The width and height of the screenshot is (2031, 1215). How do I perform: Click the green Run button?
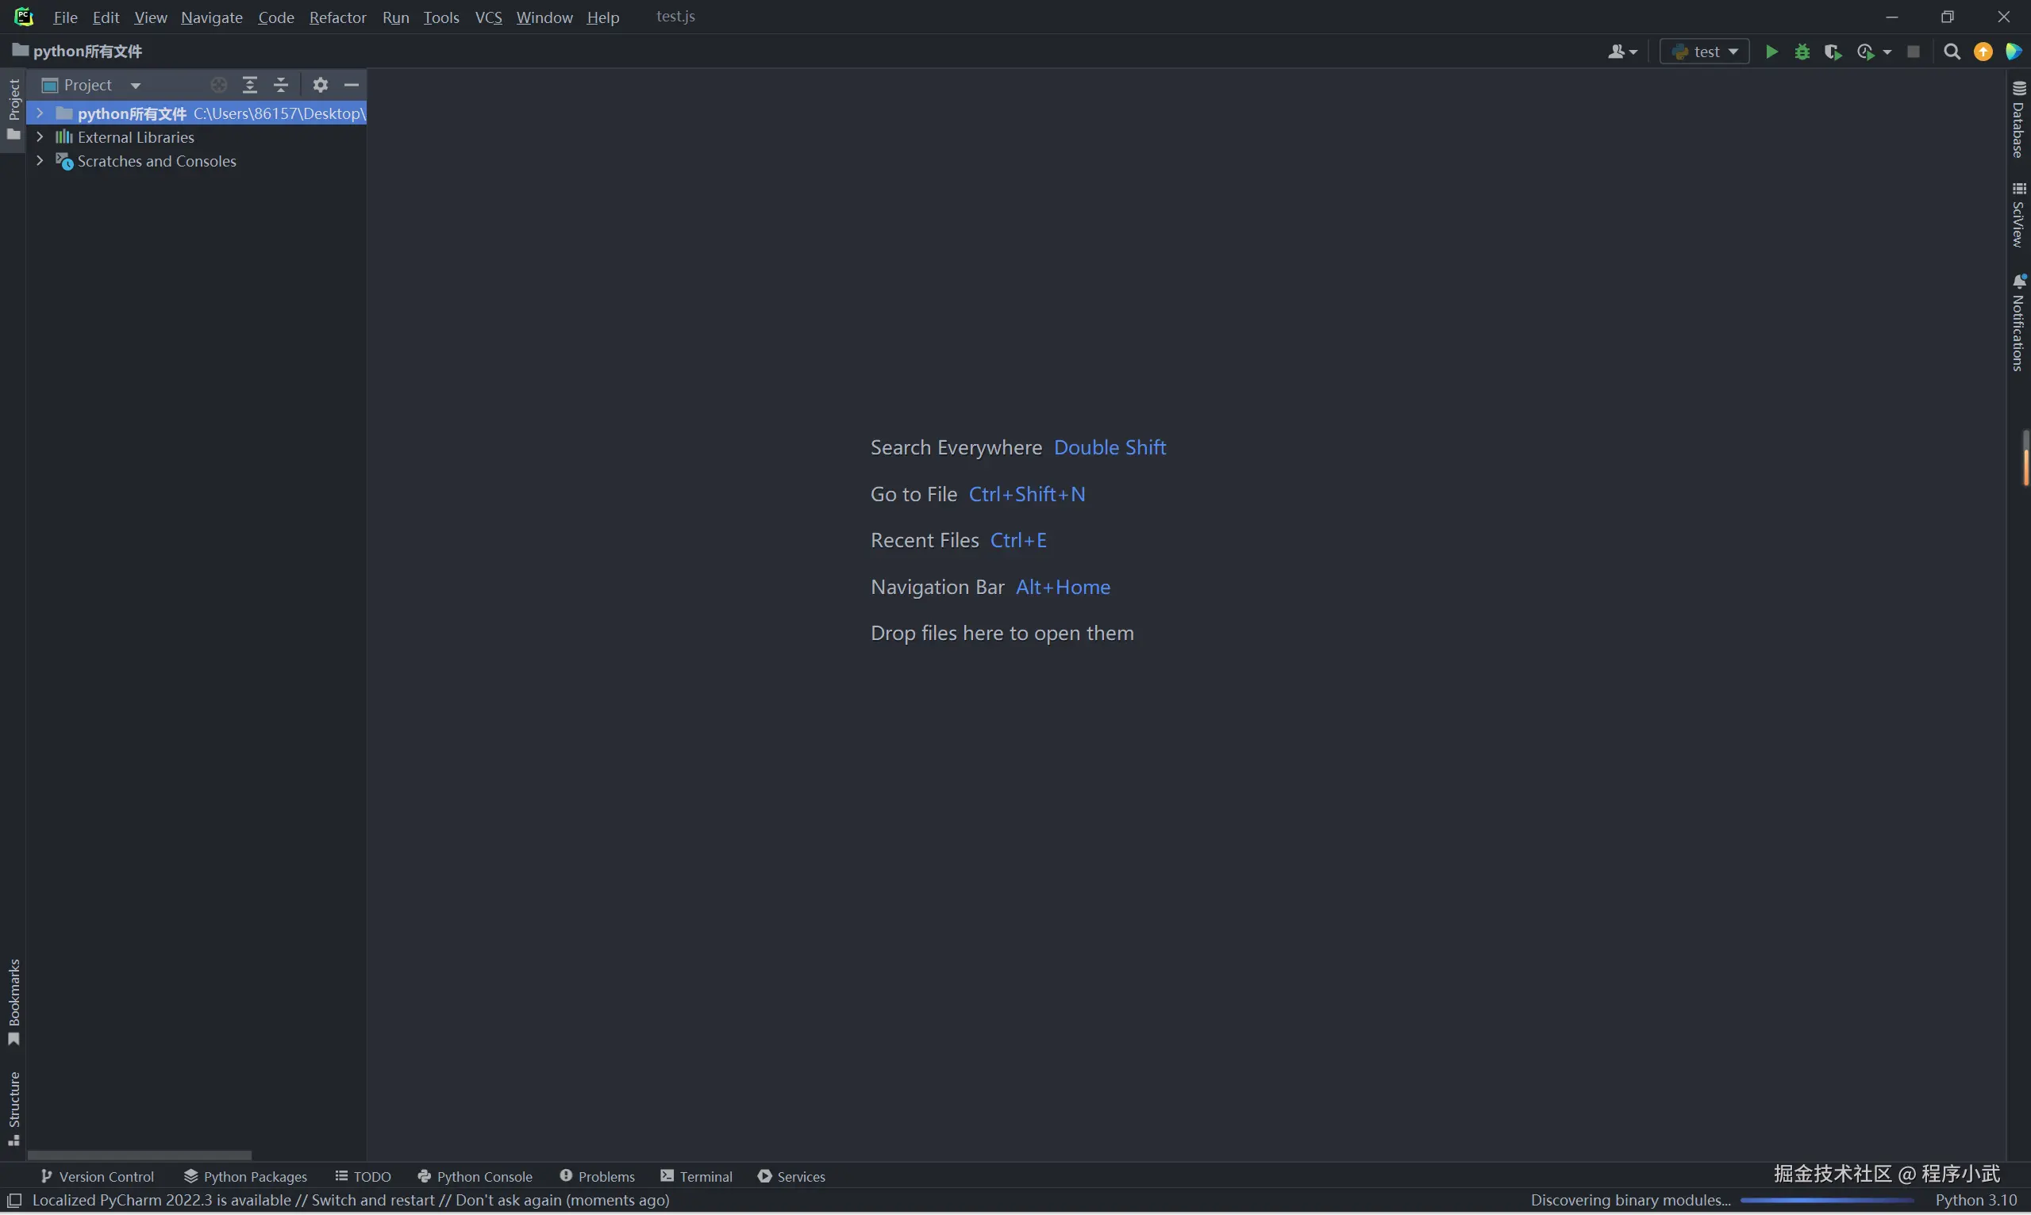point(1771,52)
